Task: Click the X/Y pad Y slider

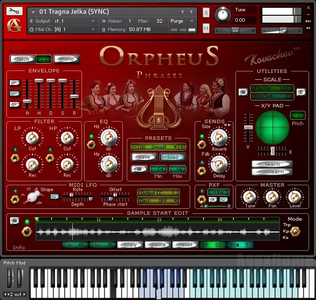Action: [248, 128]
